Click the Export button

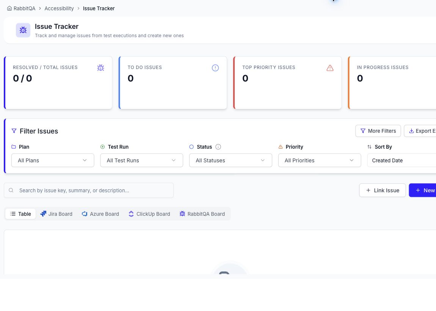420,131
